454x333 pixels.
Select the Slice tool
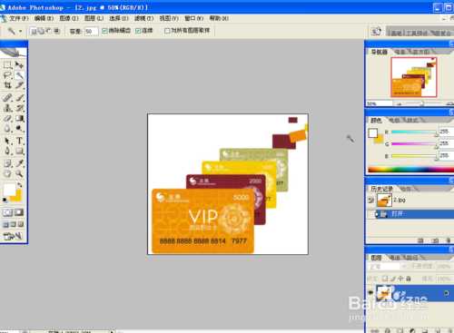pos(19,85)
